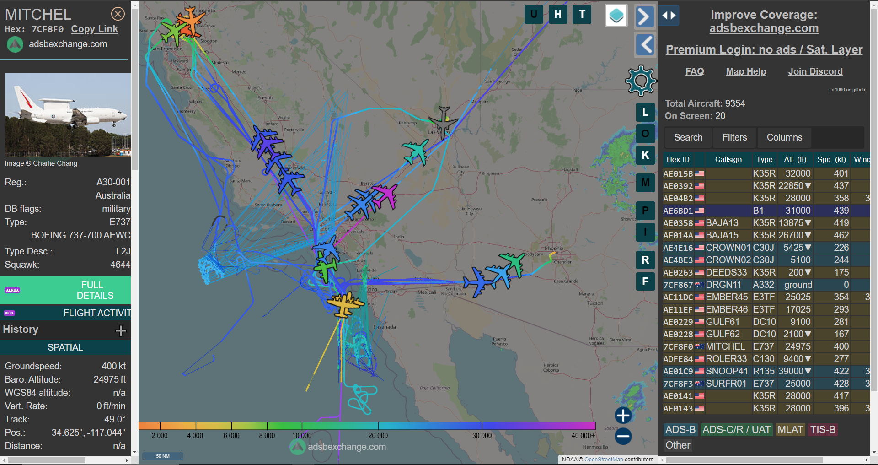Image resolution: width=878 pixels, height=465 pixels.
Task: Select the orange aircraft near Sacramento
Action: pyautogui.click(x=191, y=21)
